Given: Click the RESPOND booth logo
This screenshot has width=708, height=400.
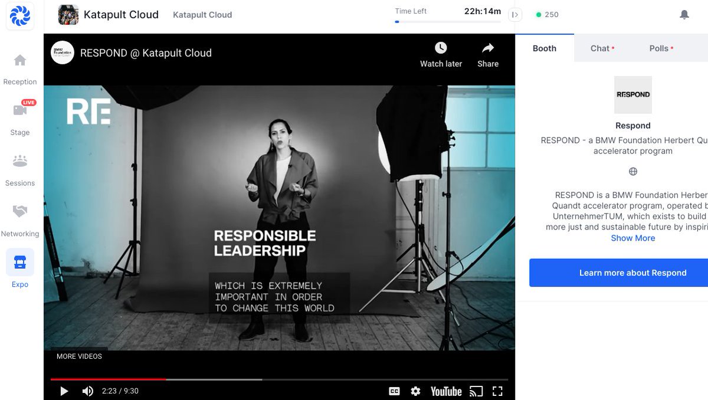Looking at the screenshot, I should pyautogui.click(x=633, y=94).
